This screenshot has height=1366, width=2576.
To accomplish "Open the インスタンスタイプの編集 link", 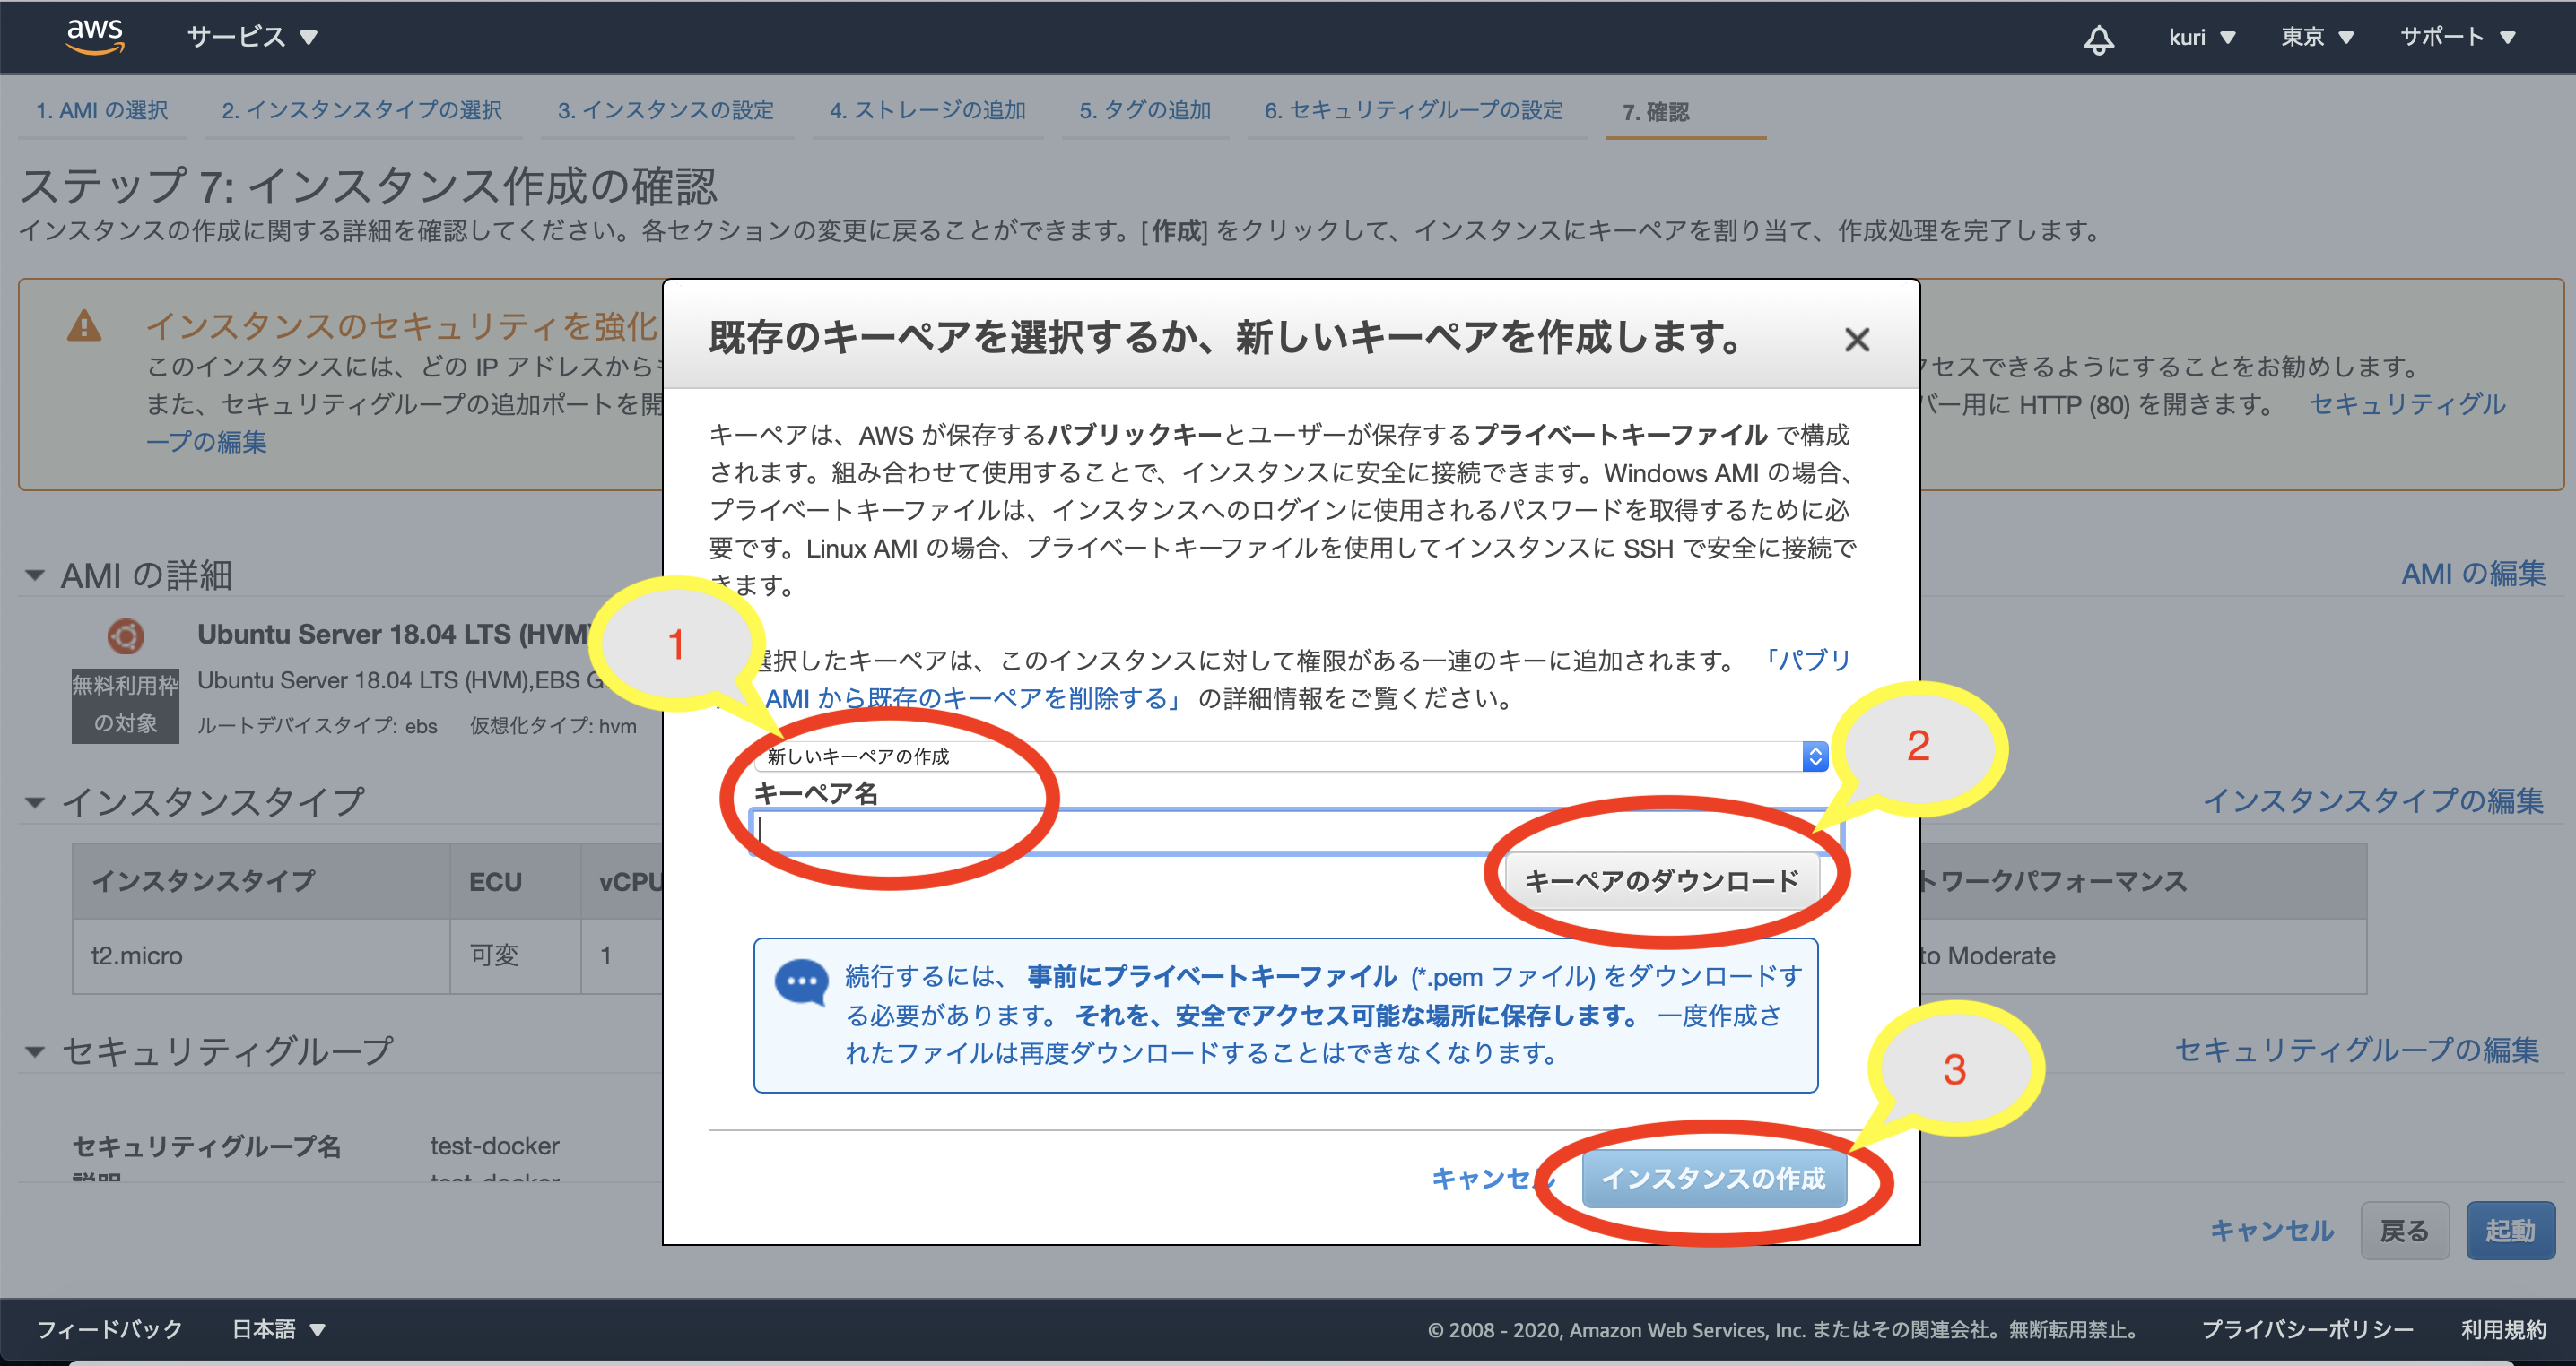I will [x=2373, y=800].
